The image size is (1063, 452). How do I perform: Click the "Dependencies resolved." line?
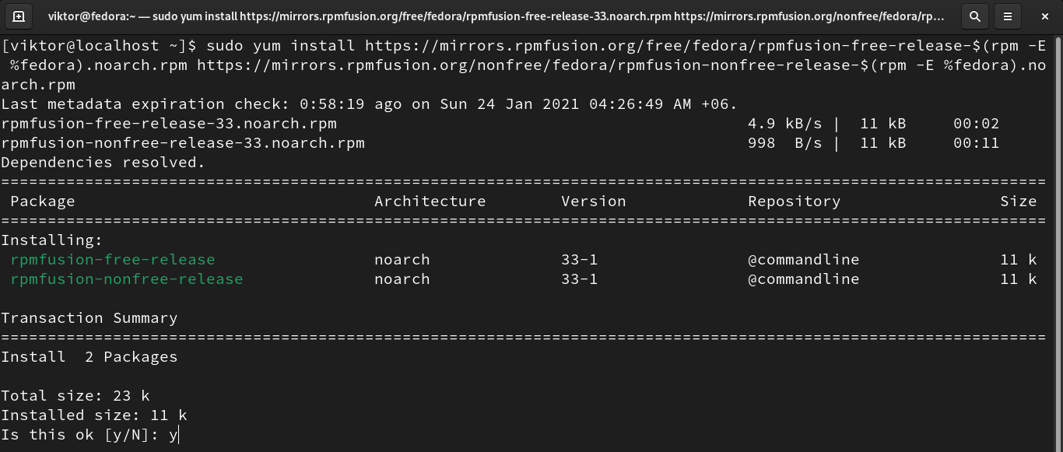point(103,163)
